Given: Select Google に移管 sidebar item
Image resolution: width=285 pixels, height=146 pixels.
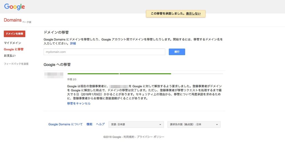Looking at the screenshot, I should coord(14,49).
